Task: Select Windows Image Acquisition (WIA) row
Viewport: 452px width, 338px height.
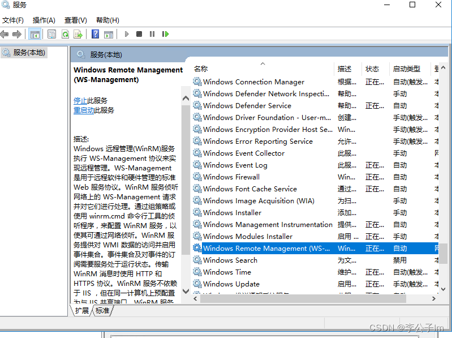Action: coord(315,200)
